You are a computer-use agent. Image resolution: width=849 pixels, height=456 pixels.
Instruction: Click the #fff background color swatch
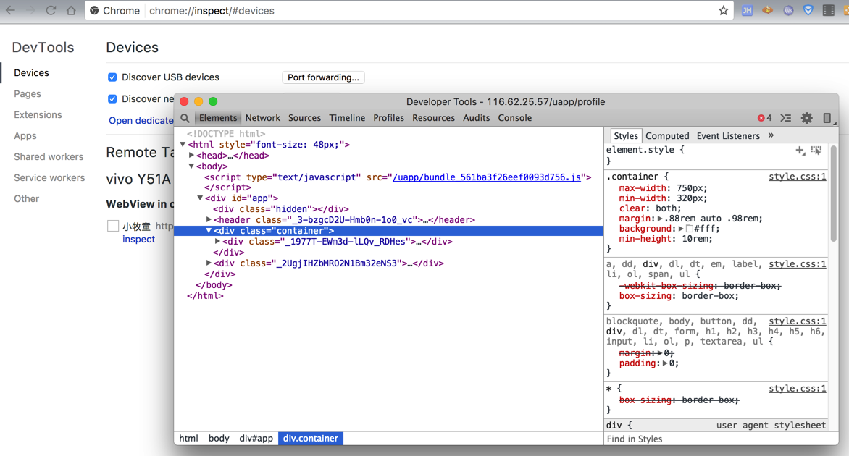pyautogui.click(x=690, y=229)
